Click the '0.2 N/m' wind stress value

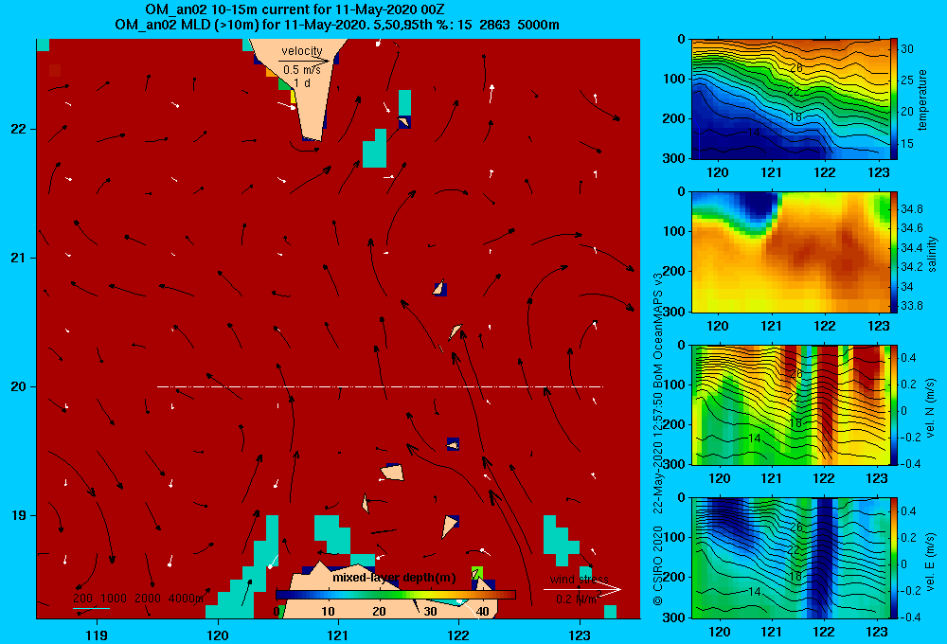(x=576, y=599)
